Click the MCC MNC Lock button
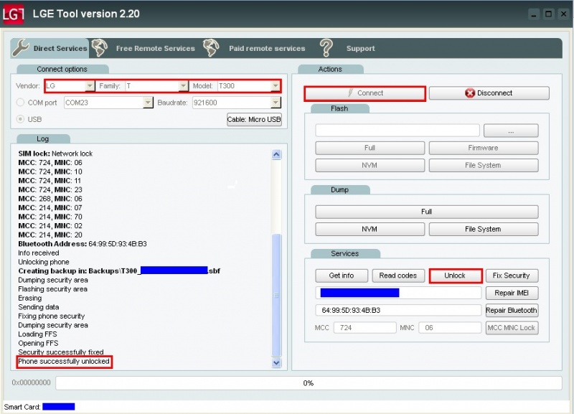 (x=512, y=328)
